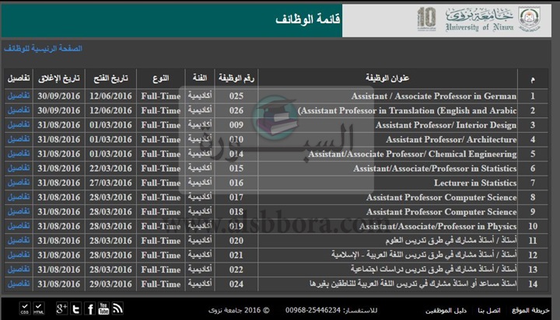View details link for Interior Design position
This screenshot has height=320, width=560.
point(19,125)
